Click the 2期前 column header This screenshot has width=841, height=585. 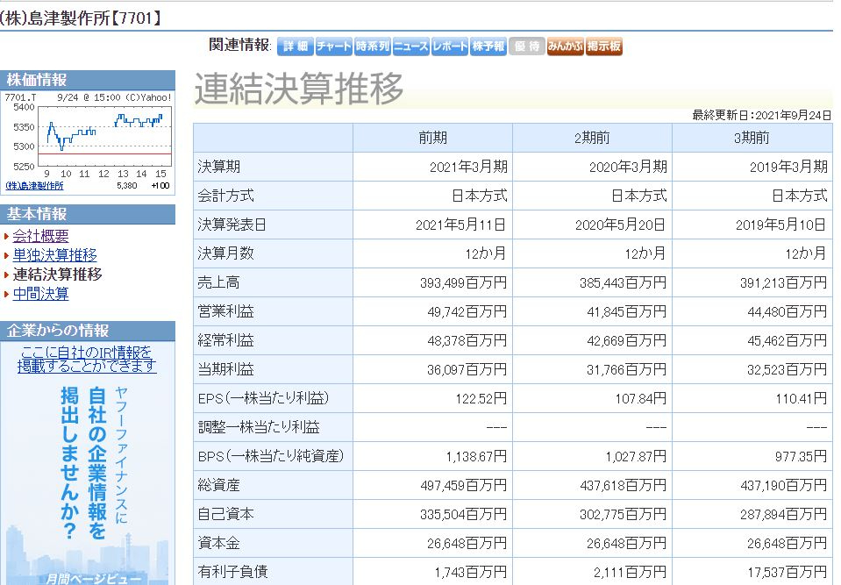click(x=592, y=138)
